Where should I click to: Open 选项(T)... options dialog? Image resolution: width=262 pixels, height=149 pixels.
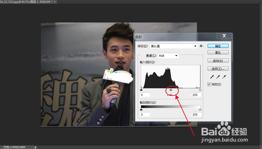pos(218,69)
